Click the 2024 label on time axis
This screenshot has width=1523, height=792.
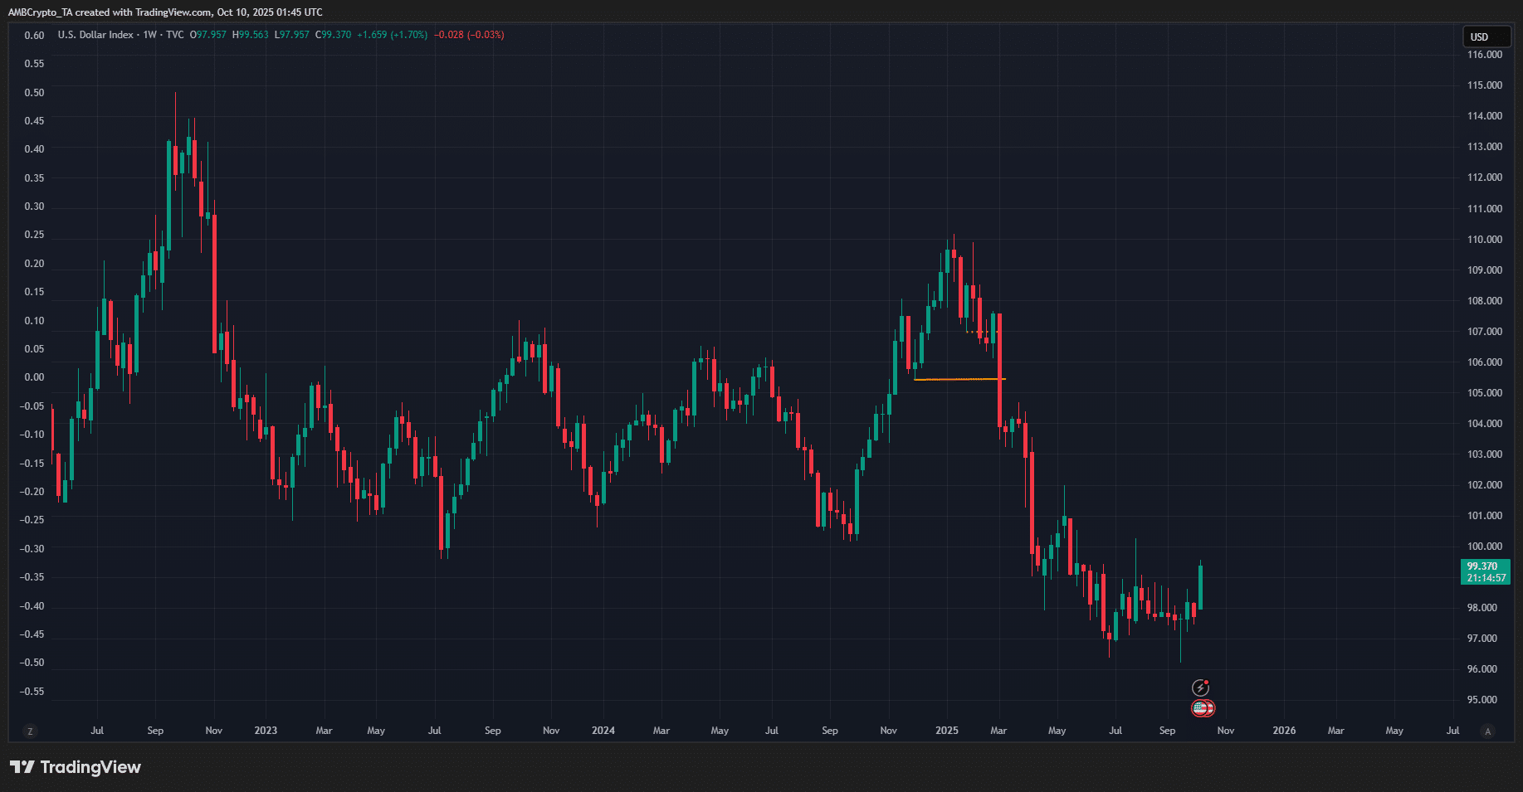tap(603, 731)
